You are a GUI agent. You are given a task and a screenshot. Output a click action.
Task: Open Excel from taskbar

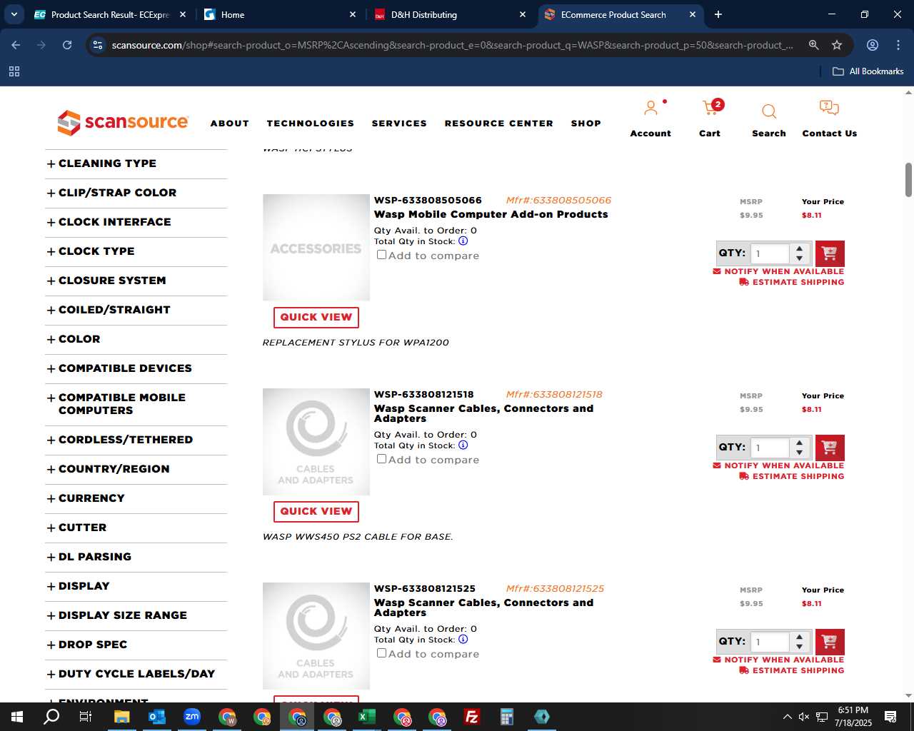(366, 717)
